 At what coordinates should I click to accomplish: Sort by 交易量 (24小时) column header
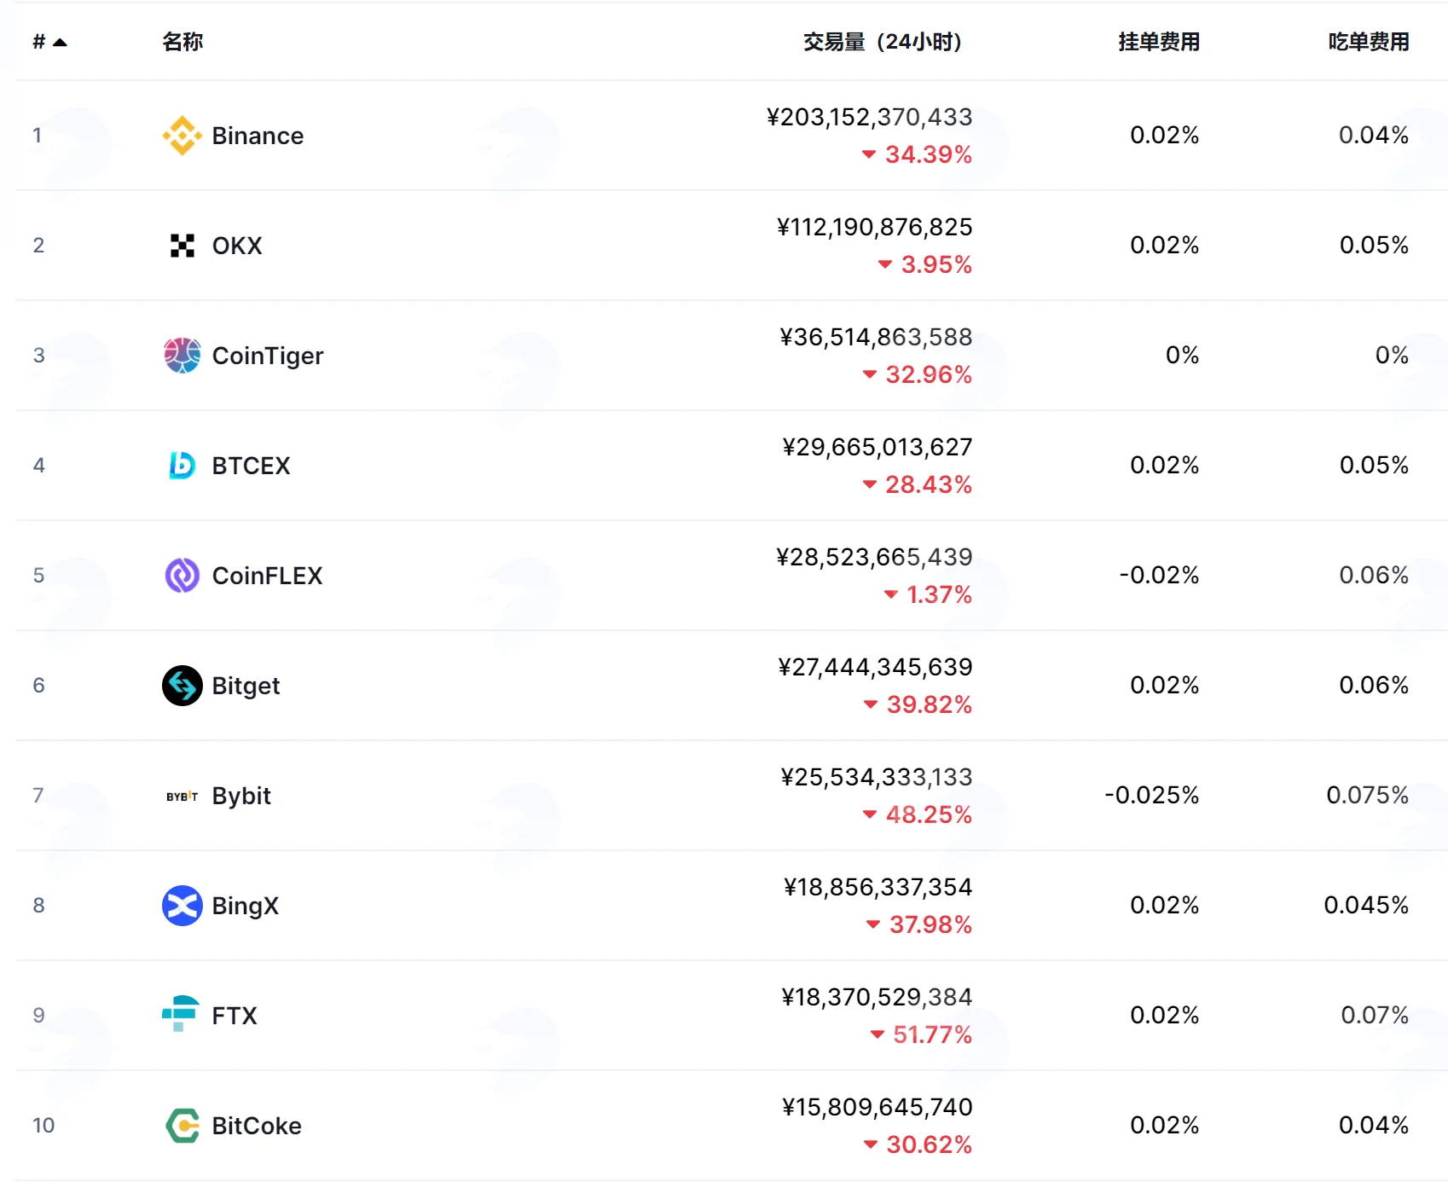point(882,42)
